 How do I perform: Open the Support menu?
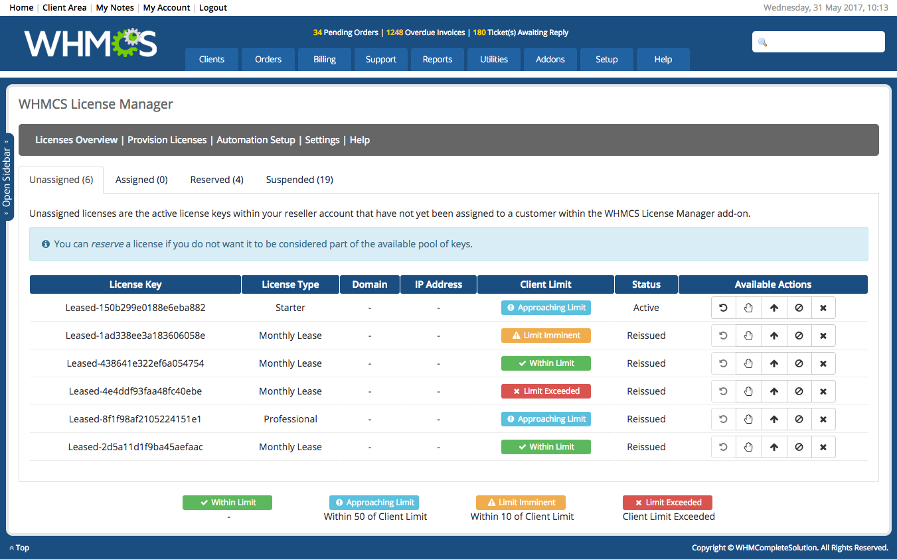click(x=381, y=59)
